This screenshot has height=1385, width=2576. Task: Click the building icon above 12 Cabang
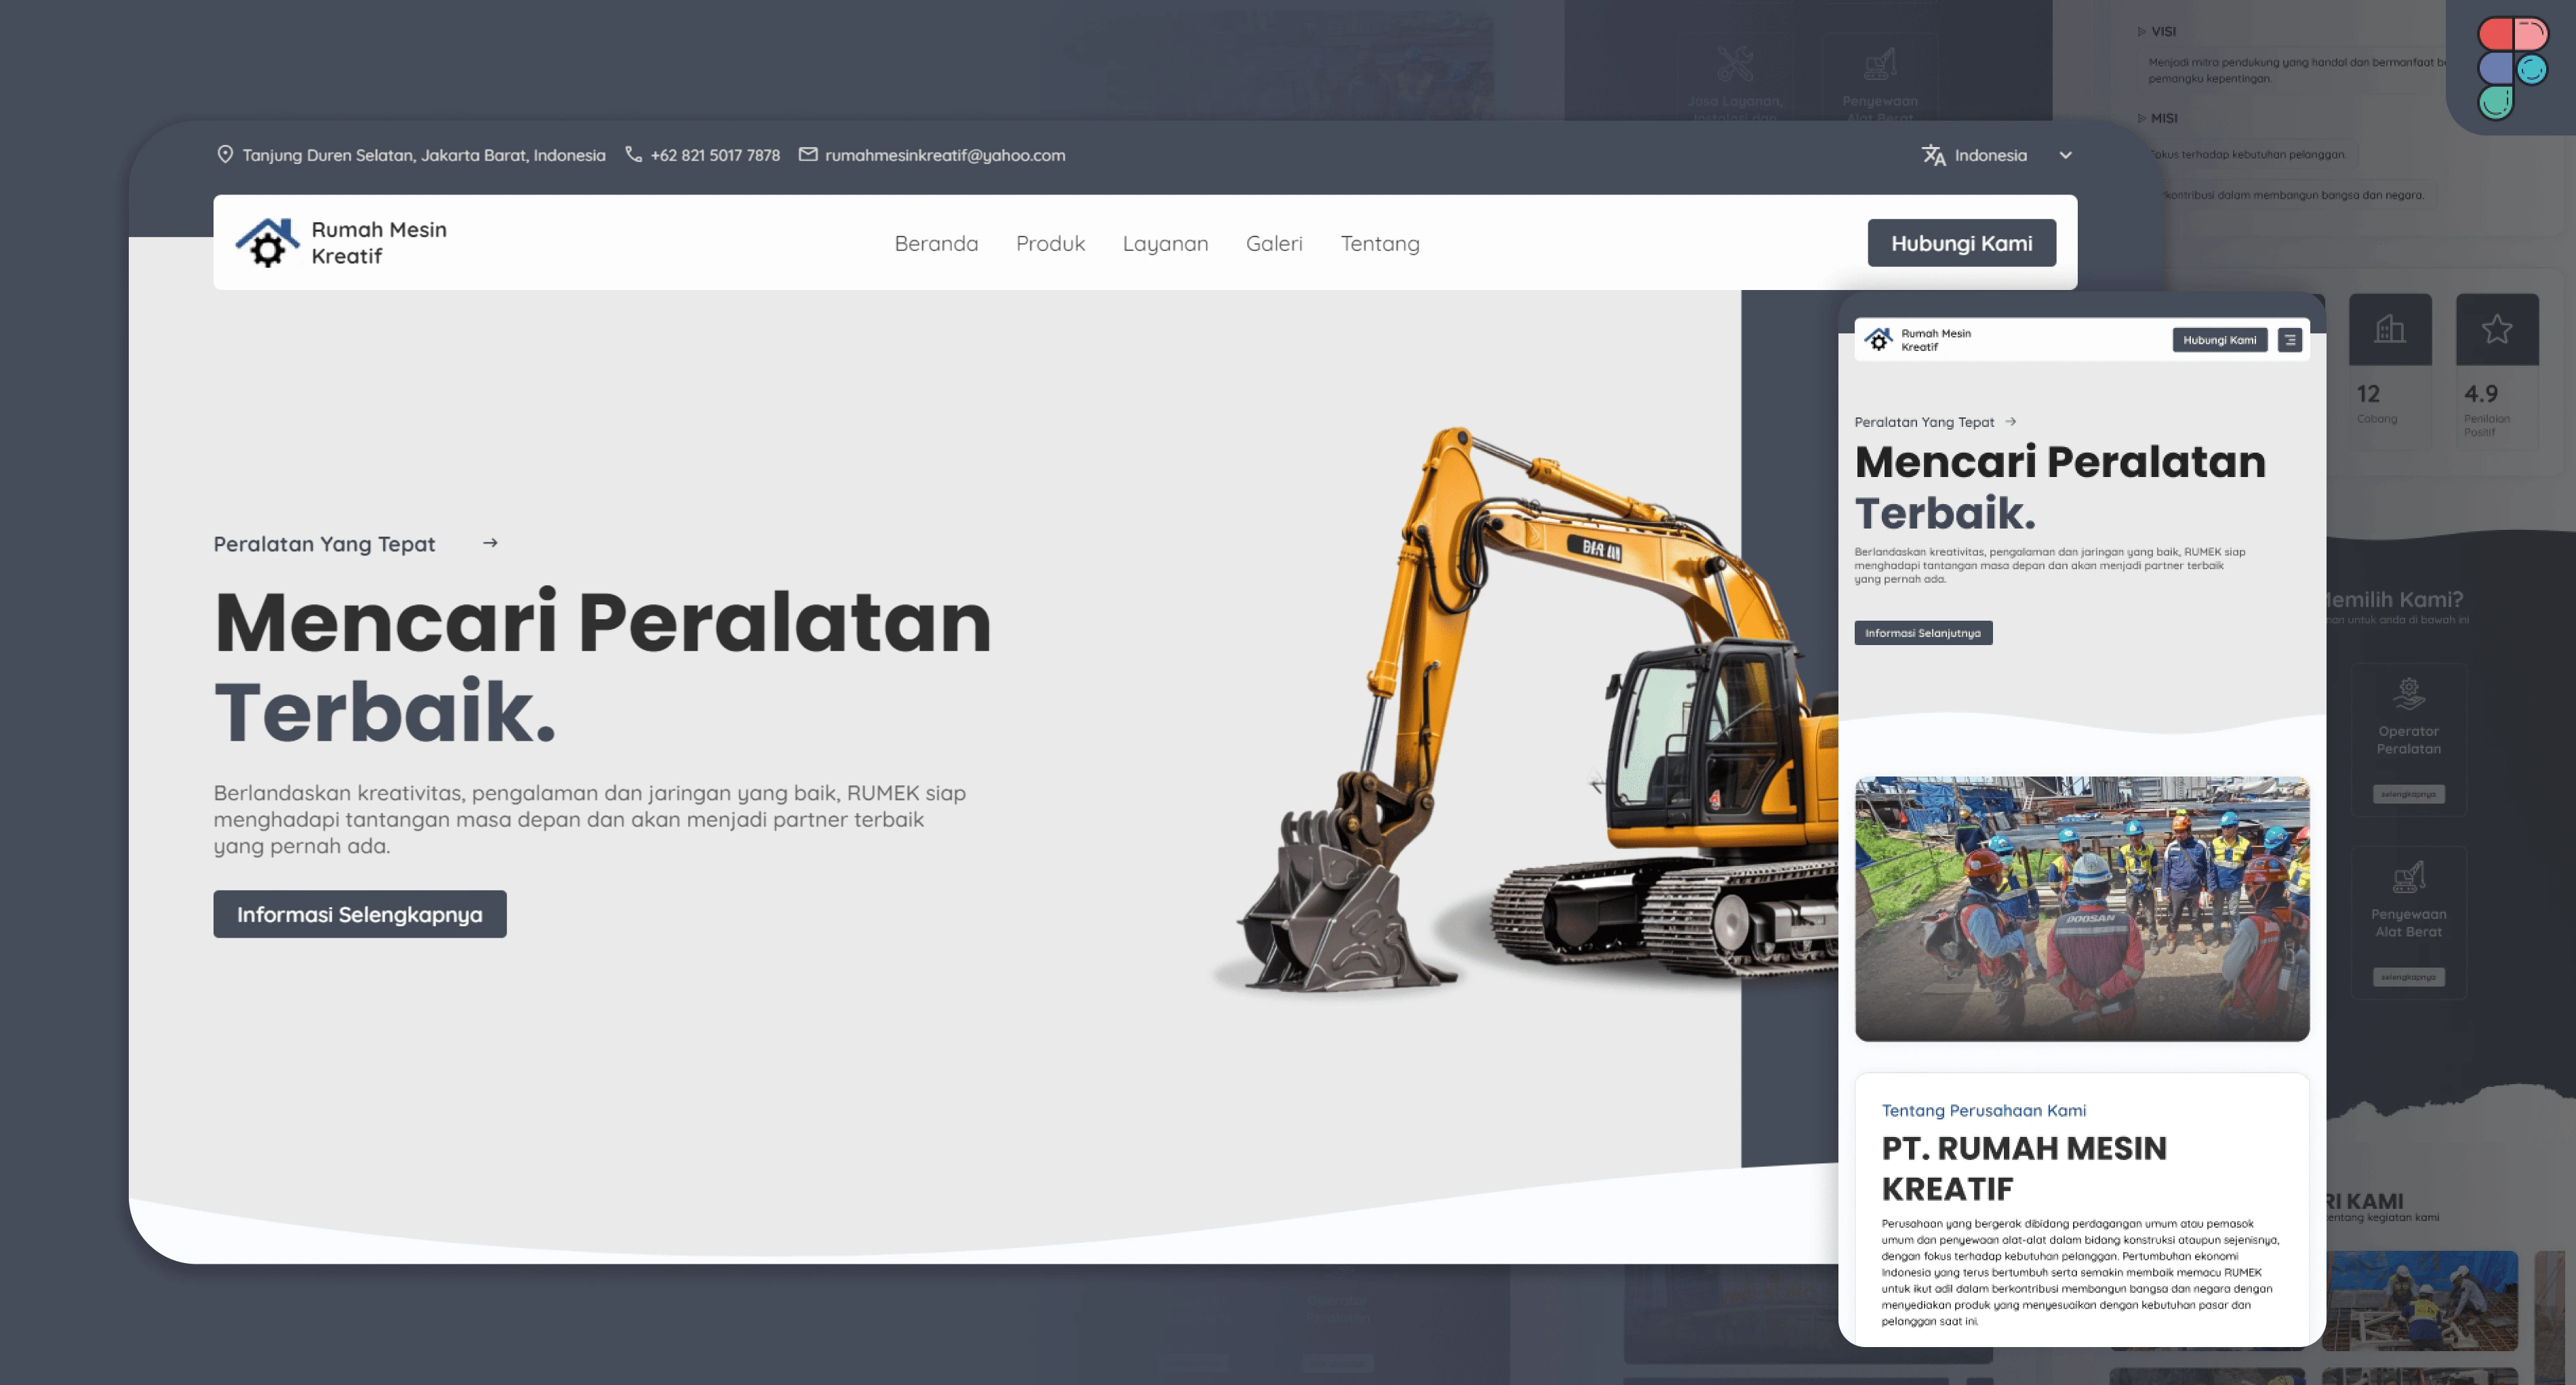tap(2389, 329)
